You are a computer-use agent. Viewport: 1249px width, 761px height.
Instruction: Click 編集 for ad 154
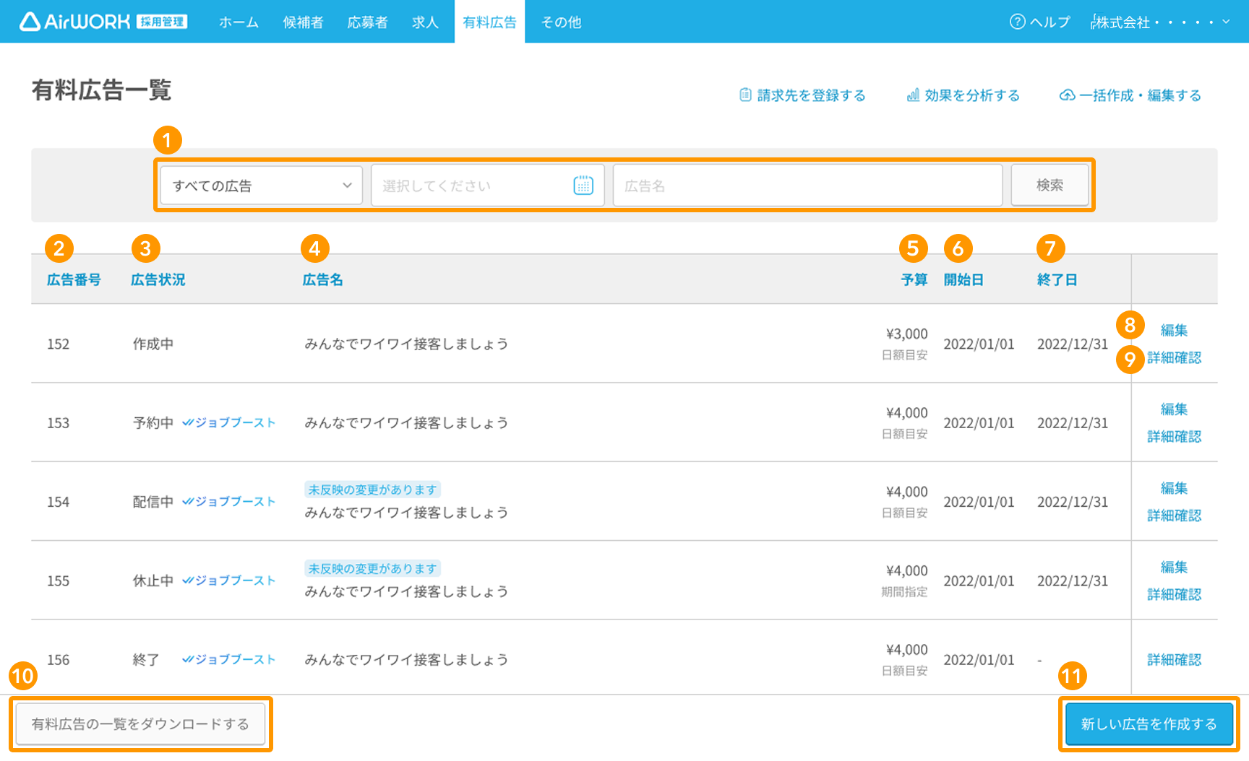tap(1174, 488)
